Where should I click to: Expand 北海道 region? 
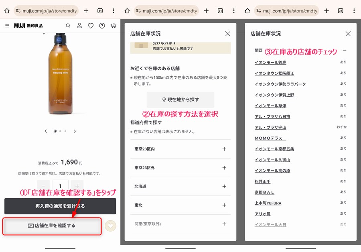pos(180,186)
